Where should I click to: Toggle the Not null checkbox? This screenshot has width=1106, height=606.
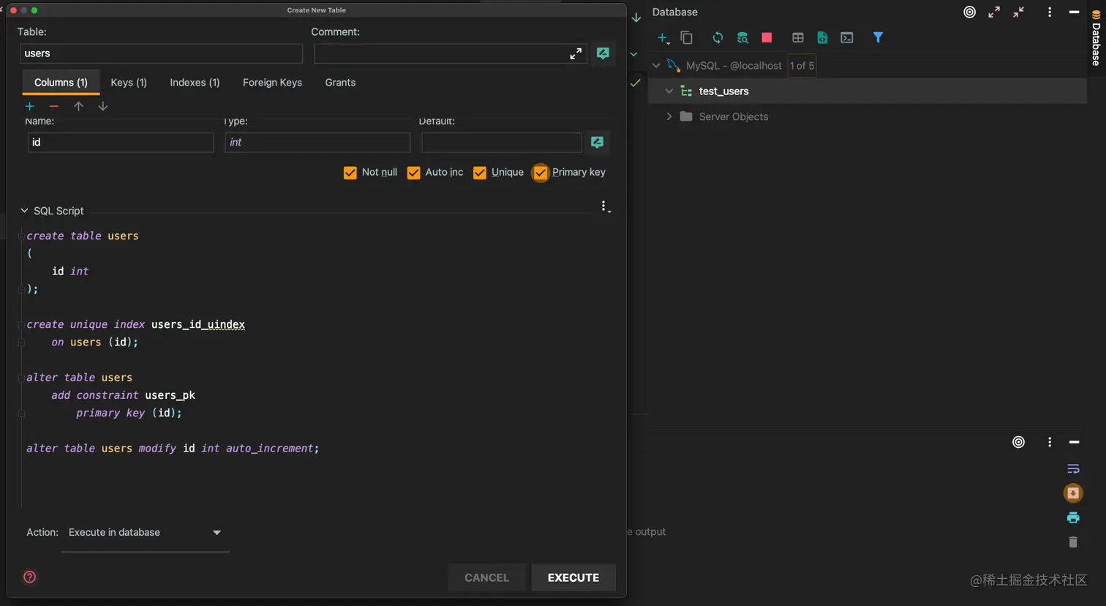pyautogui.click(x=350, y=173)
